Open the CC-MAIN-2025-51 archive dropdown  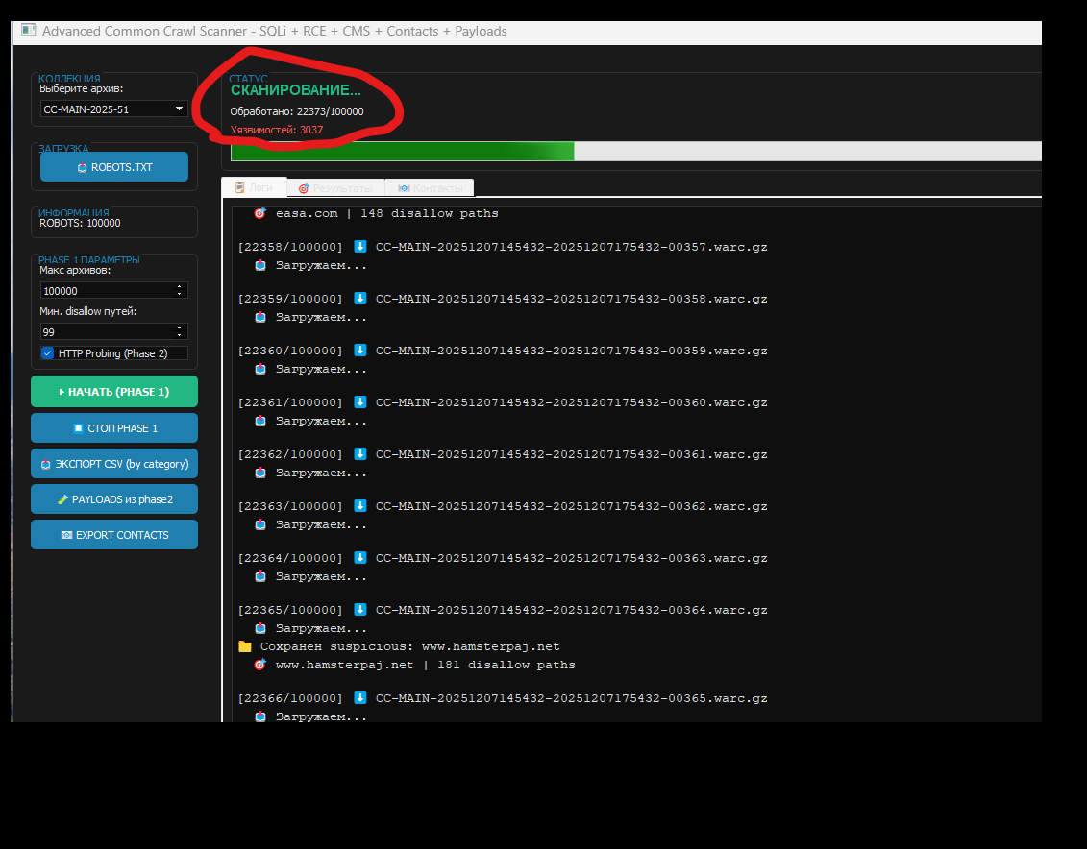click(113, 109)
